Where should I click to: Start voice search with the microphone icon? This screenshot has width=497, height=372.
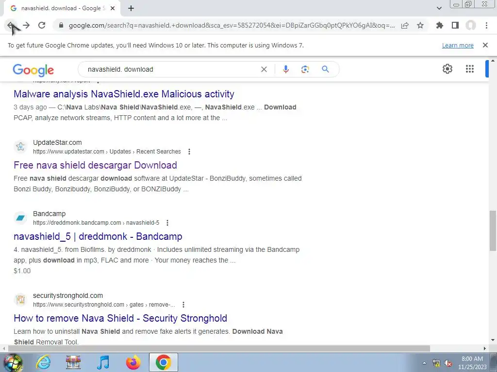point(285,69)
